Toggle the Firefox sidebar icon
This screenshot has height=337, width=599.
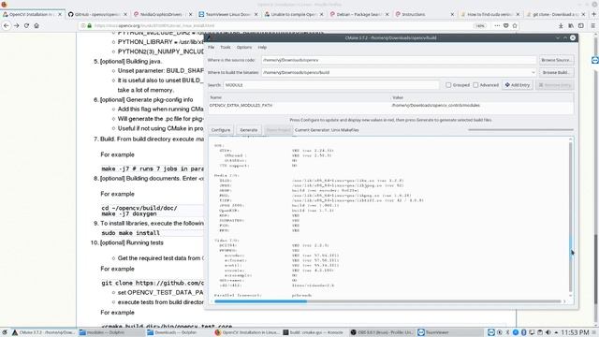(x=580, y=25)
